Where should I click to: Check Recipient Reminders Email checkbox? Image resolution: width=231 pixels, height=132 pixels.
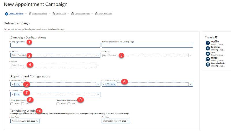[58, 104]
